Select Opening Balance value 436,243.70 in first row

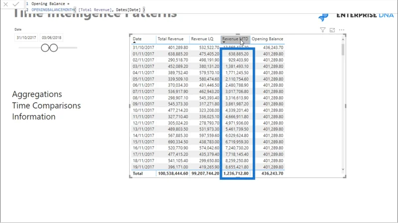(273, 48)
